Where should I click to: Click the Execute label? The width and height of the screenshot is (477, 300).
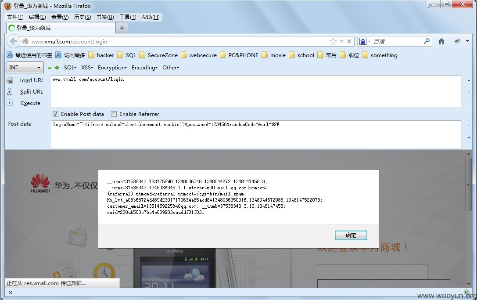coord(31,103)
